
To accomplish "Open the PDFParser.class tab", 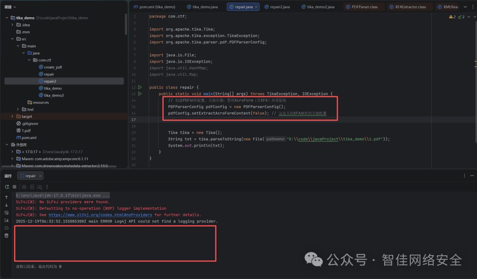I will click(x=361, y=7).
